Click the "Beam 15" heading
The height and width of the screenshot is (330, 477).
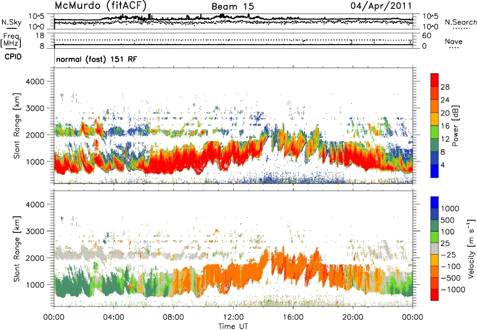(233, 7)
